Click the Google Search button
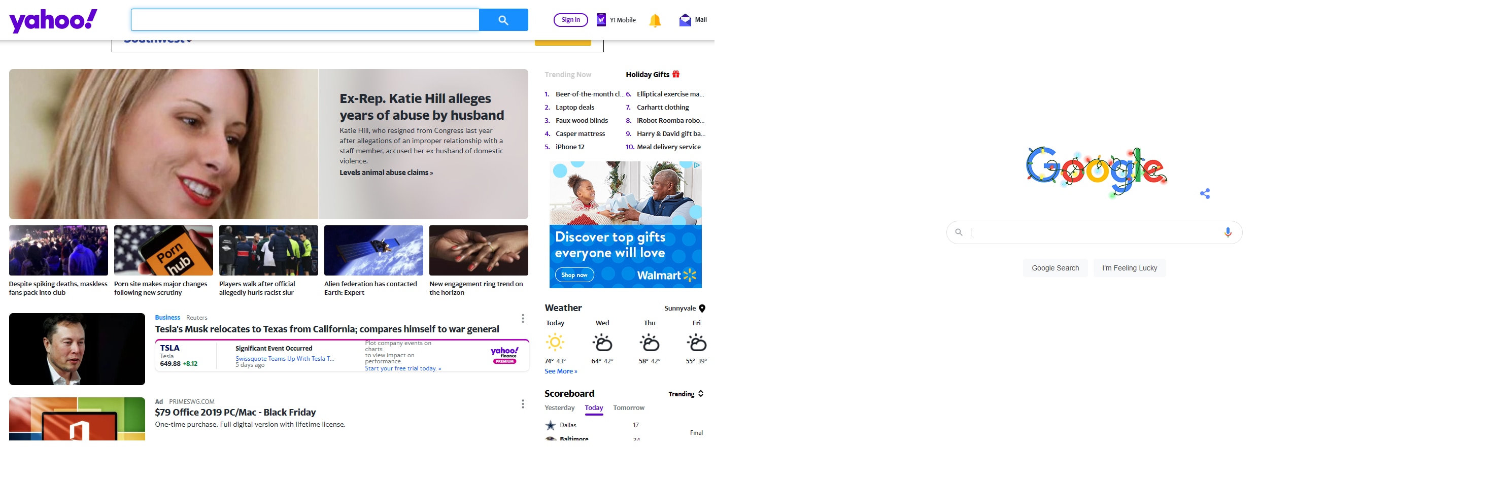Viewport: 1497px width, 479px height. tap(1056, 268)
